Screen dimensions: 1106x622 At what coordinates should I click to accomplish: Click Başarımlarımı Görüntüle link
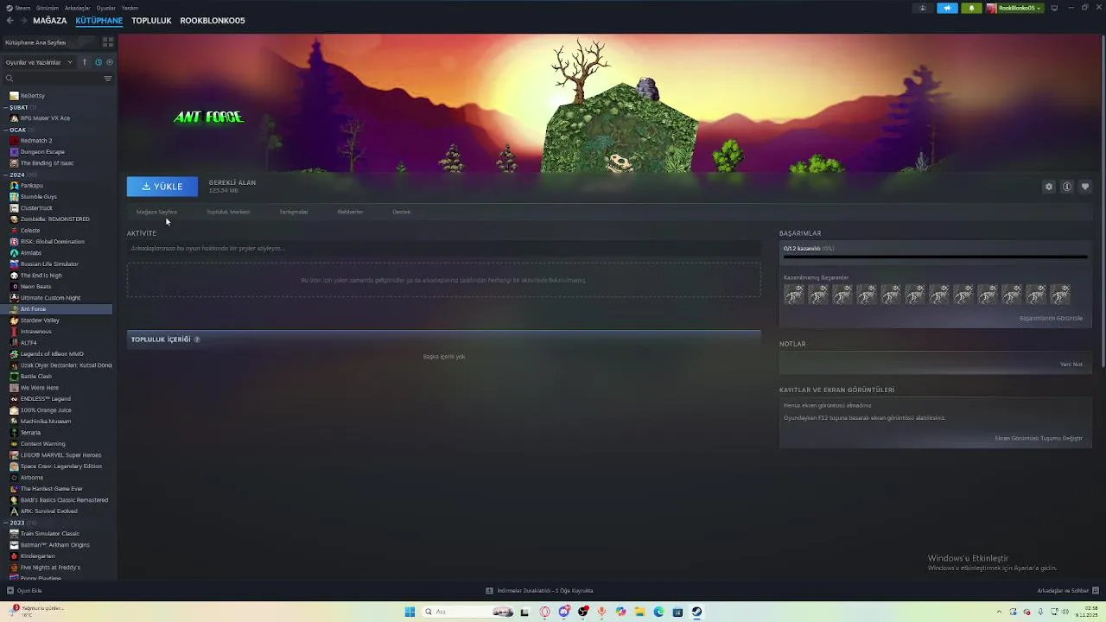pos(1051,318)
